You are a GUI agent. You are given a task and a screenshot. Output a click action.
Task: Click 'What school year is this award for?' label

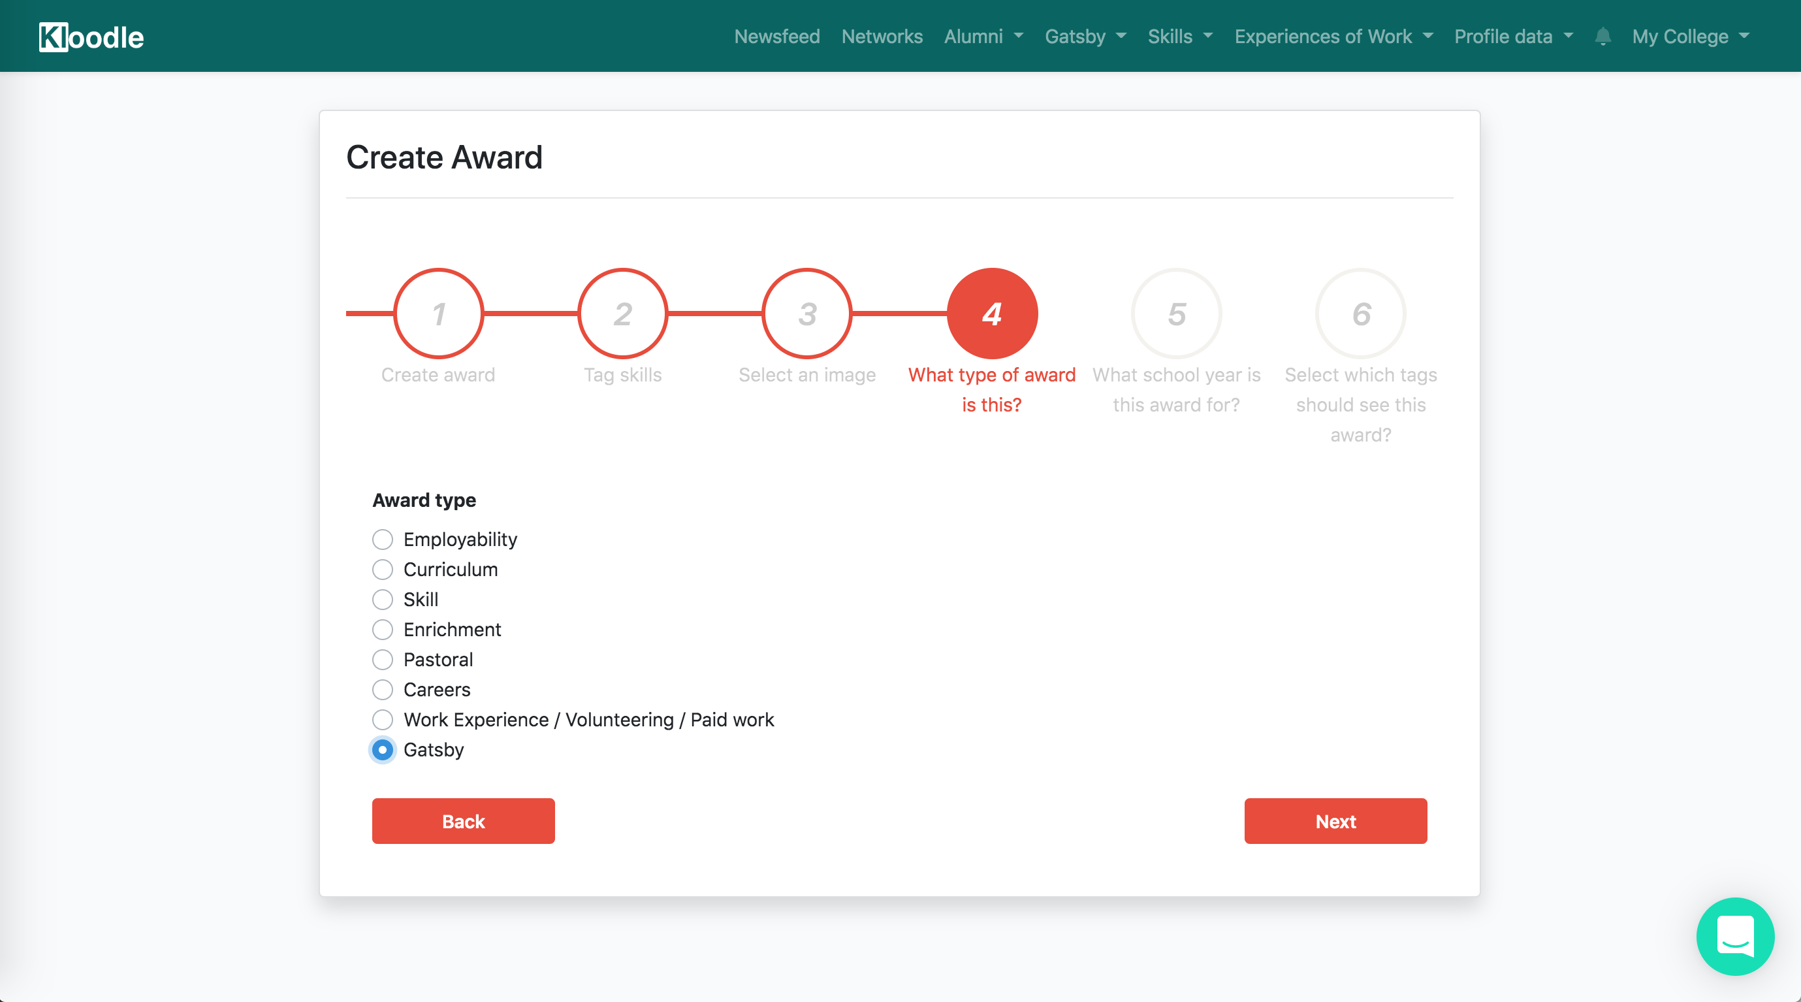pyautogui.click(x=1177, y=389)
